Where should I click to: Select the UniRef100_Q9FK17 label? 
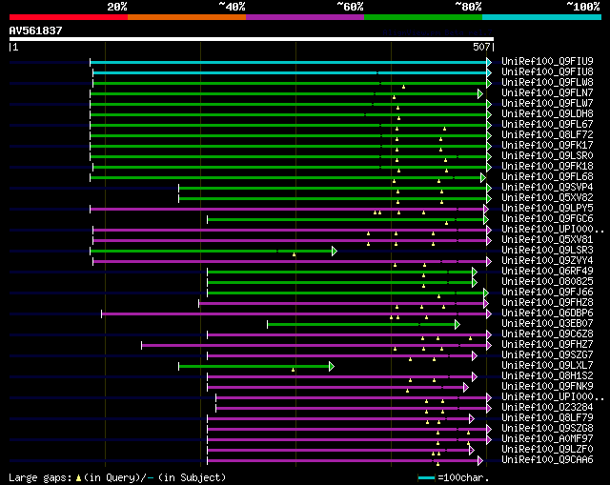coord(547,146)
